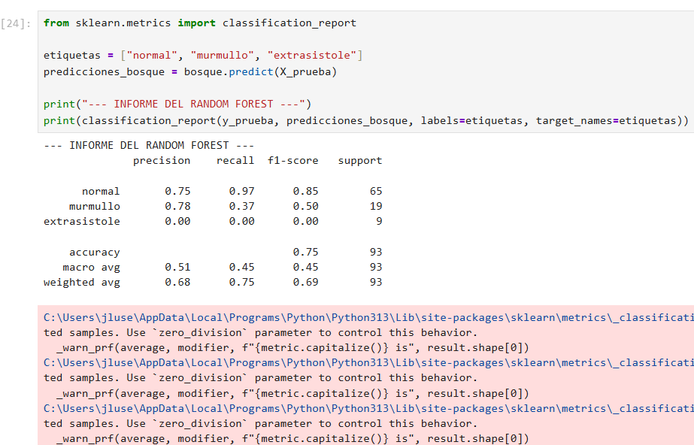Place cursor on the sklearn.metrics import line
Screen dimensions: 694x445
[199, 23]
